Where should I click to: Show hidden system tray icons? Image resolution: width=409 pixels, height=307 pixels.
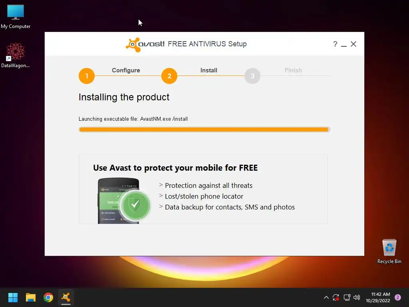tap(326, 297)
